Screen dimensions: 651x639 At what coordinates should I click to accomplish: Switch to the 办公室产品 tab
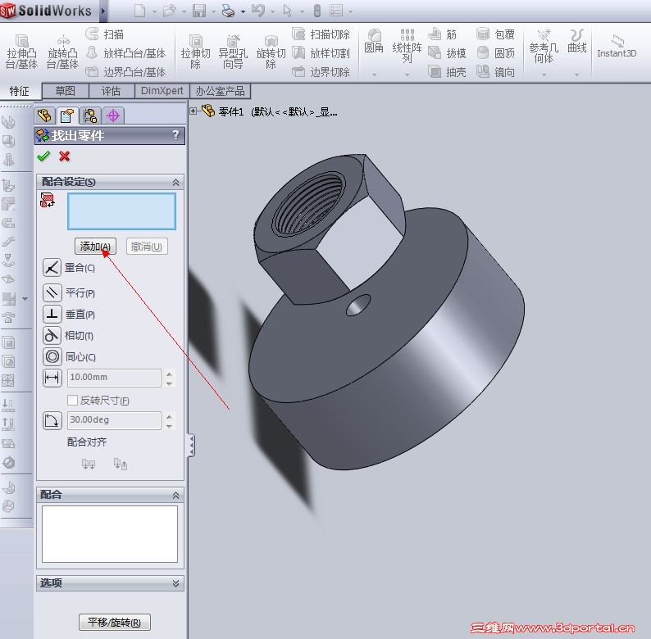coord(220,91)
